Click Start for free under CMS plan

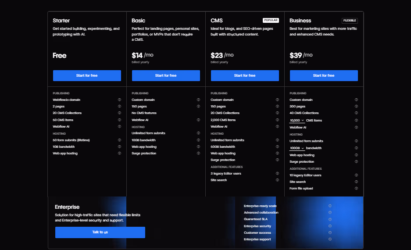pos(245,75)
